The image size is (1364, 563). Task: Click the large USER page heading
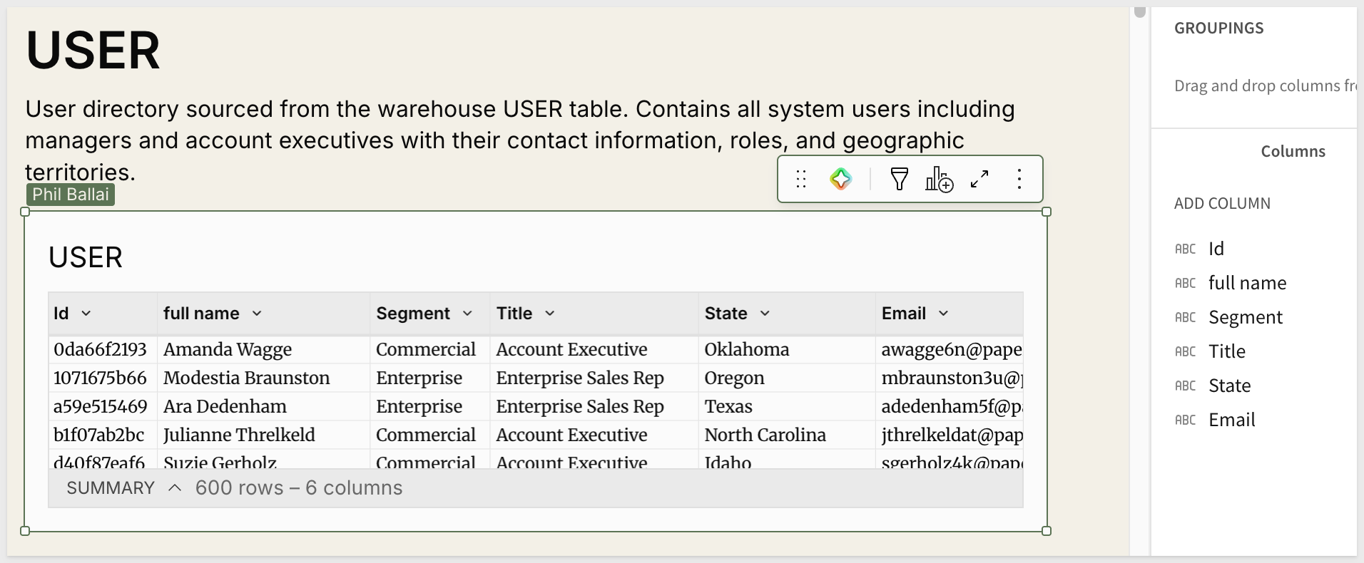(x=93, y=51)
